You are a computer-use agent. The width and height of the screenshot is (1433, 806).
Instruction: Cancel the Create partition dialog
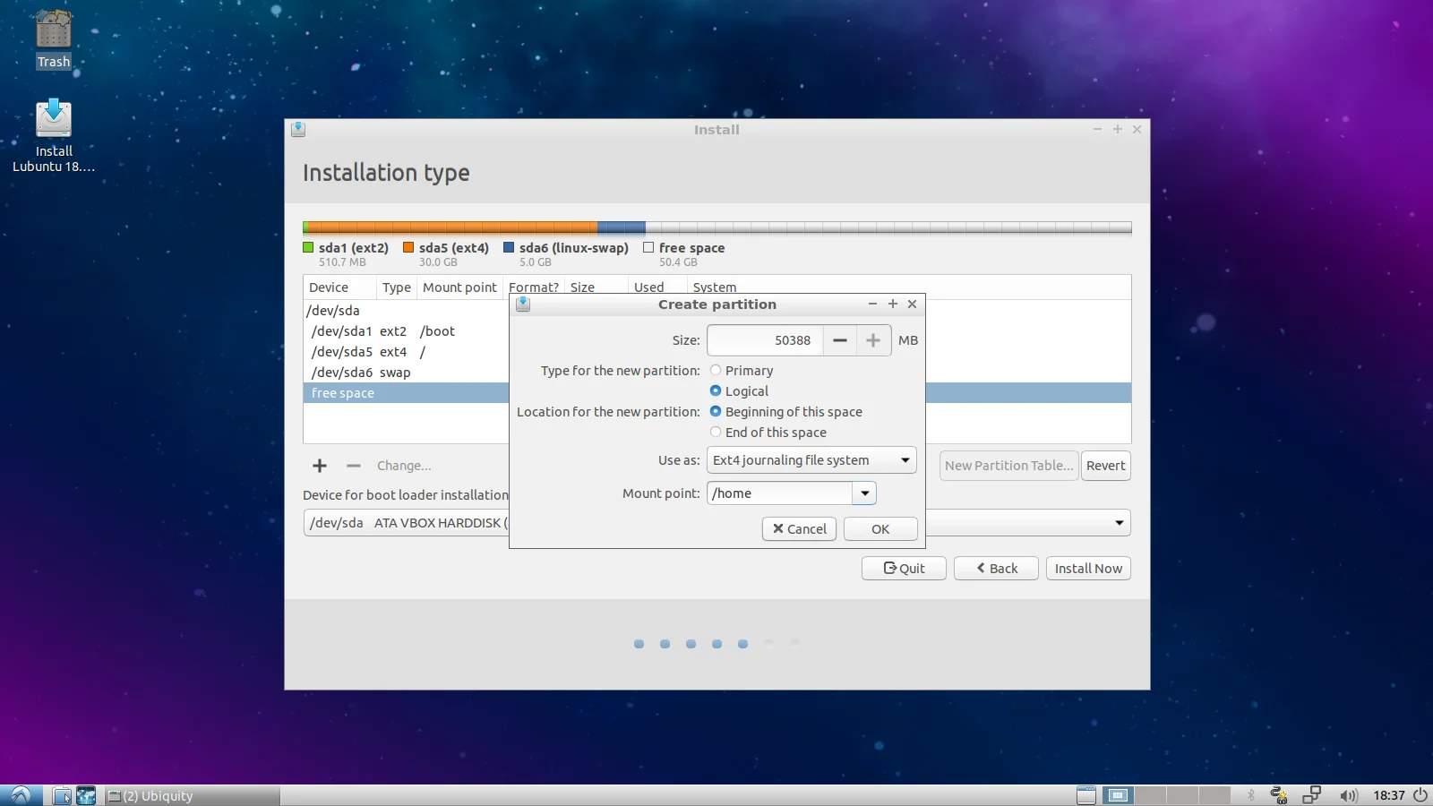pyautogui.click(x=799, y=529)
